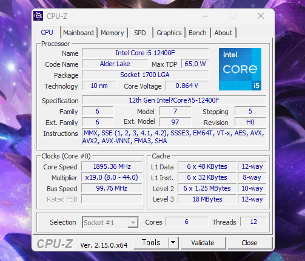Viewport: 305px width, 261px height.
Task: Open the Socket #1 selection dropdown
Action: click(x=110, y=222)
